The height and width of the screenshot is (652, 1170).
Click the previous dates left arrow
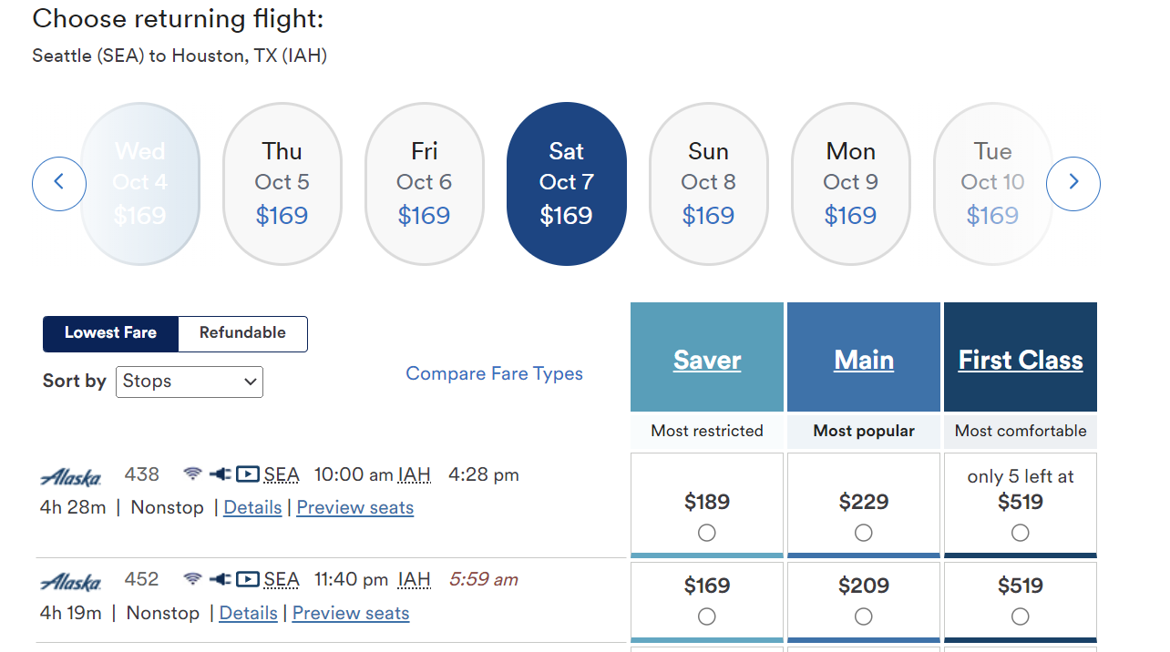pyautogui.click(x=59, y=184)
